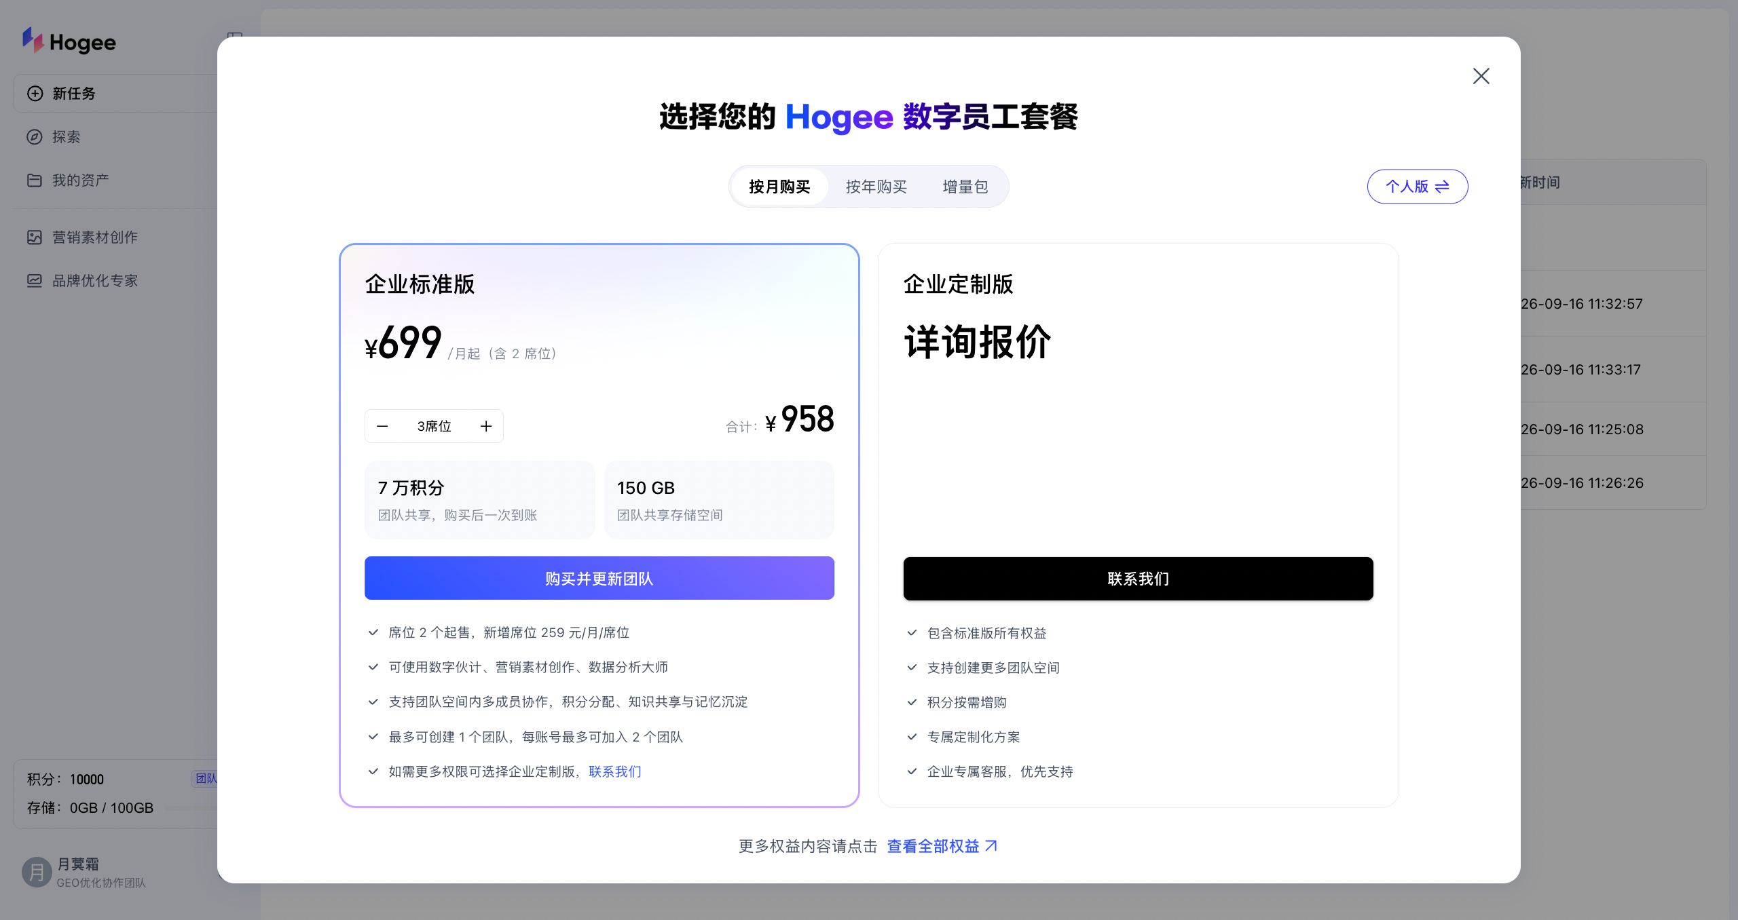
Task: Click the arrow icon beside 查看全部权益
Action: pyautogui.click(x=991, y=846)
